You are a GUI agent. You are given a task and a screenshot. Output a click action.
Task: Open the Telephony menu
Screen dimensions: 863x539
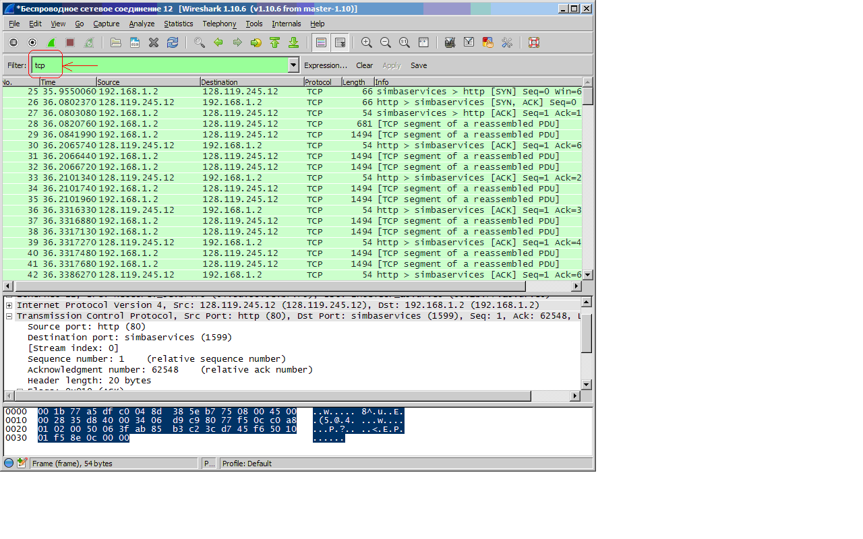click(x=219, y=24)
